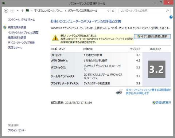This screenshot has height=138, width=175.
Task: Click the 3.2 base score tile
Action: [x=156, y=69]
